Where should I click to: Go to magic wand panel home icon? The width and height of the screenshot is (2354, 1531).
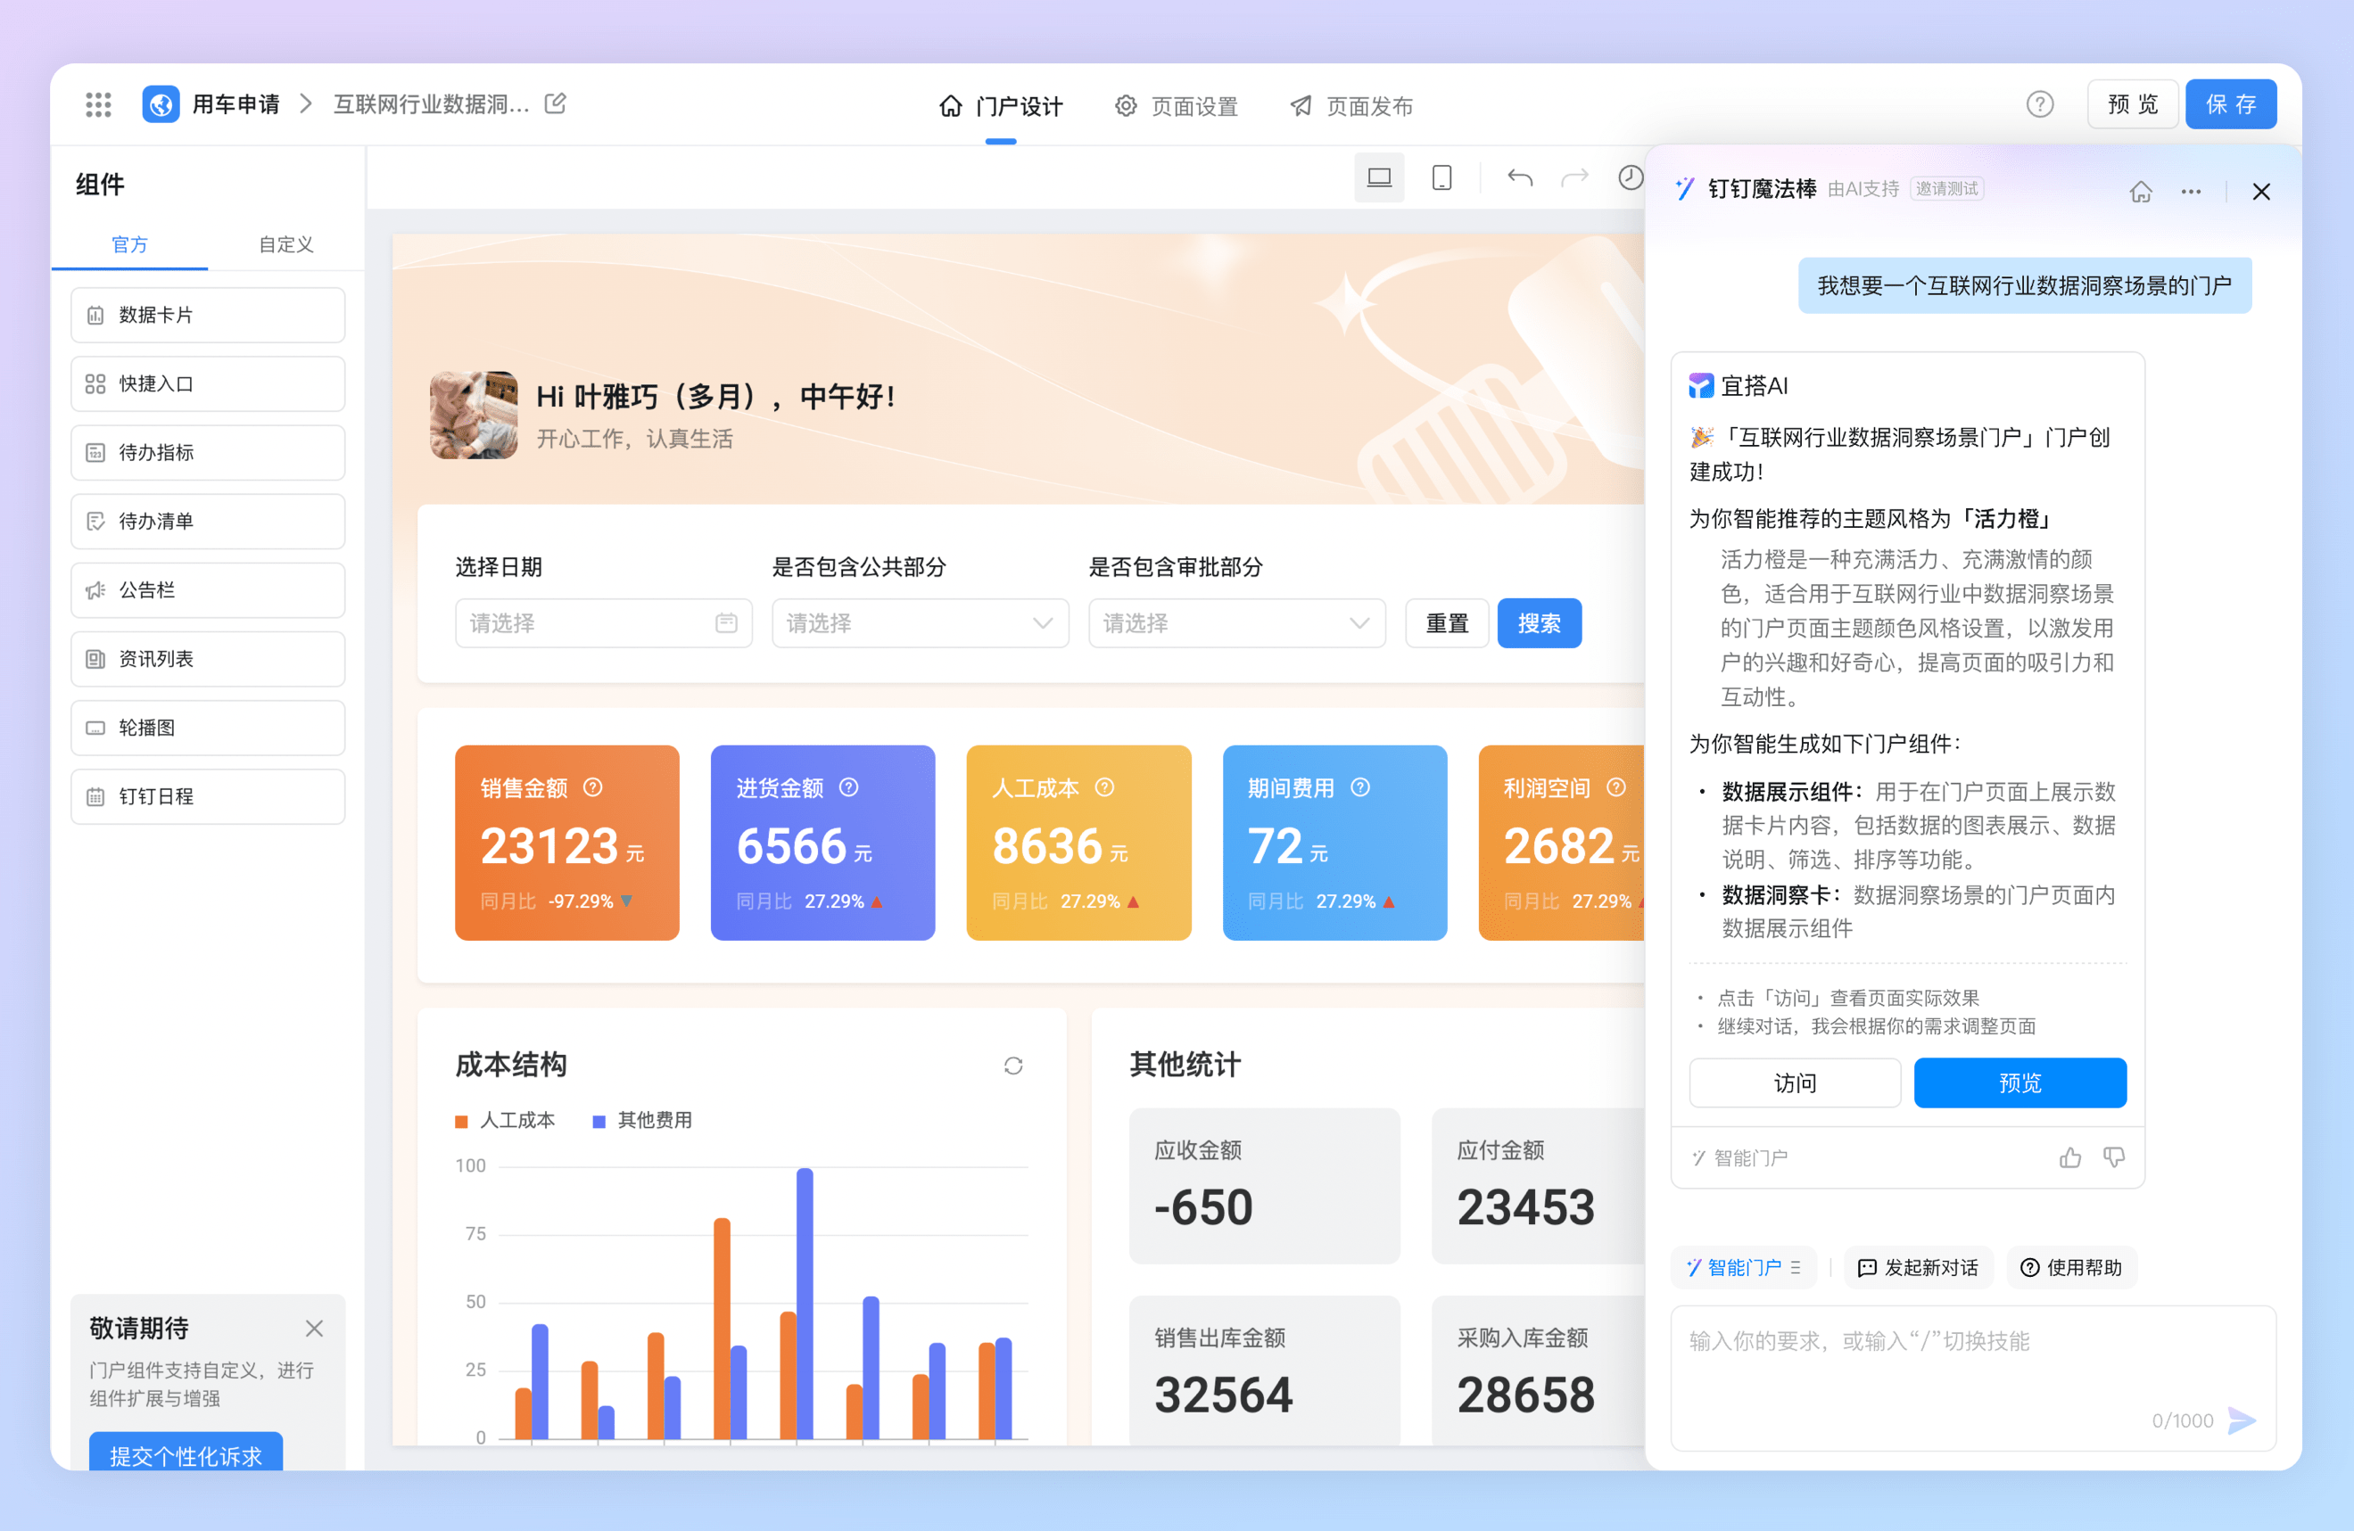point(2140,192)
